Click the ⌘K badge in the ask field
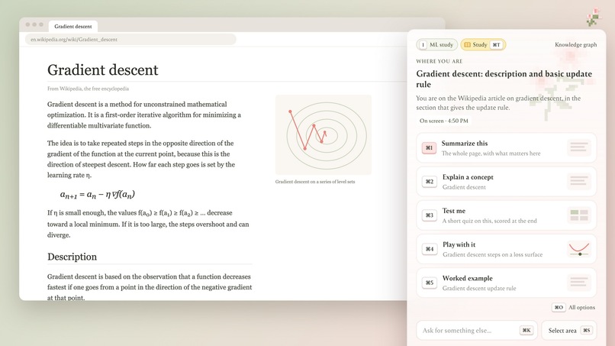 [x=526, y=330]
